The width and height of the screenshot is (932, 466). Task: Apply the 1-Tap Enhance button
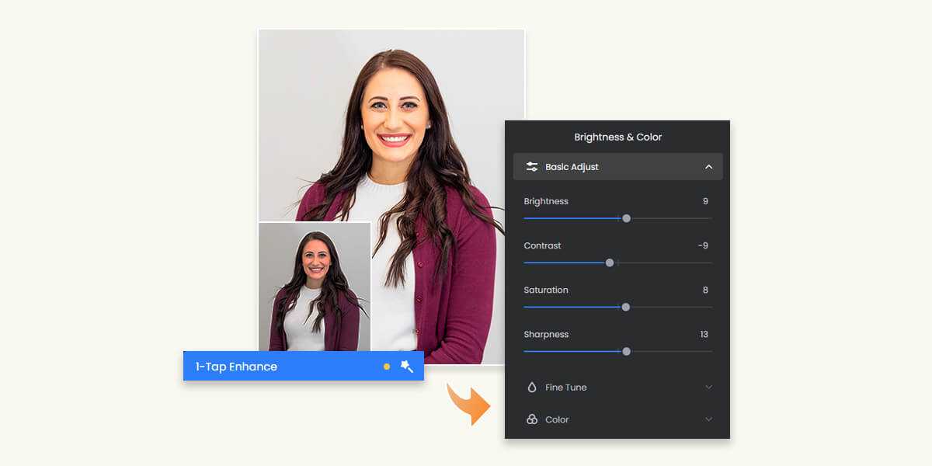[304, 366]
